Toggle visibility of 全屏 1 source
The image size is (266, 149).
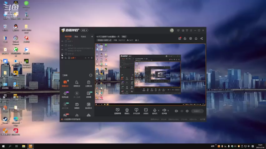pyautogui.click(x=62, y=58)
